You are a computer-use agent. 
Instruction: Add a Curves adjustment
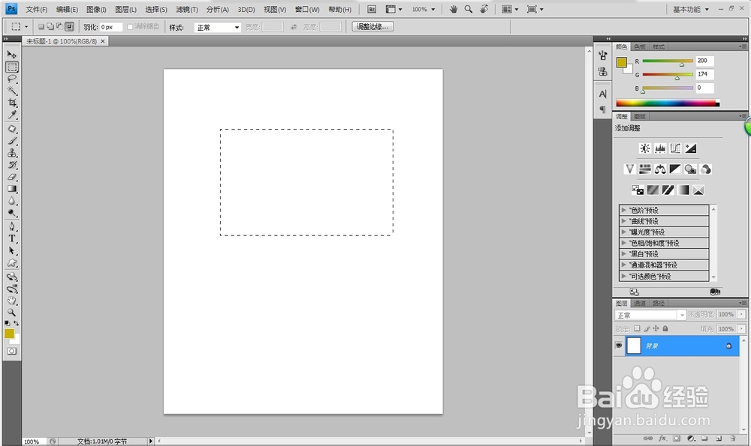tap(675, 148)
